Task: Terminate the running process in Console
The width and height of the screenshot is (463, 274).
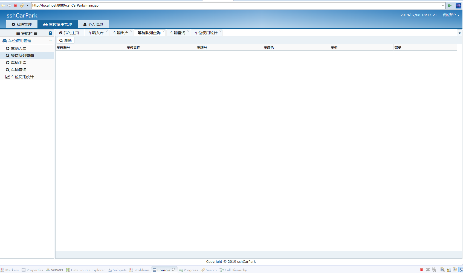Action: (x=421, y=270)
